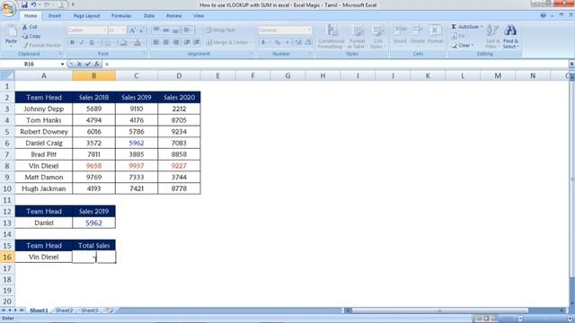Click the Cut scissors button

tap(30, 27)
